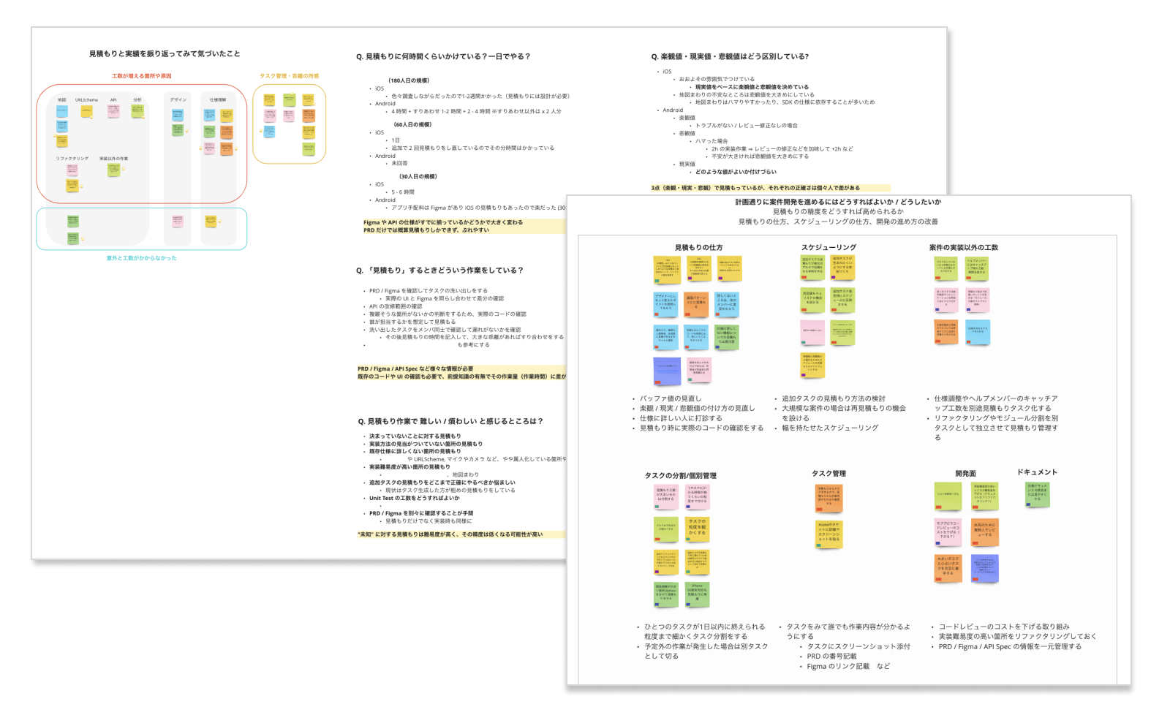Select the URLScheme yellow sticky note

pyautogui.click(x=86, y=110)
